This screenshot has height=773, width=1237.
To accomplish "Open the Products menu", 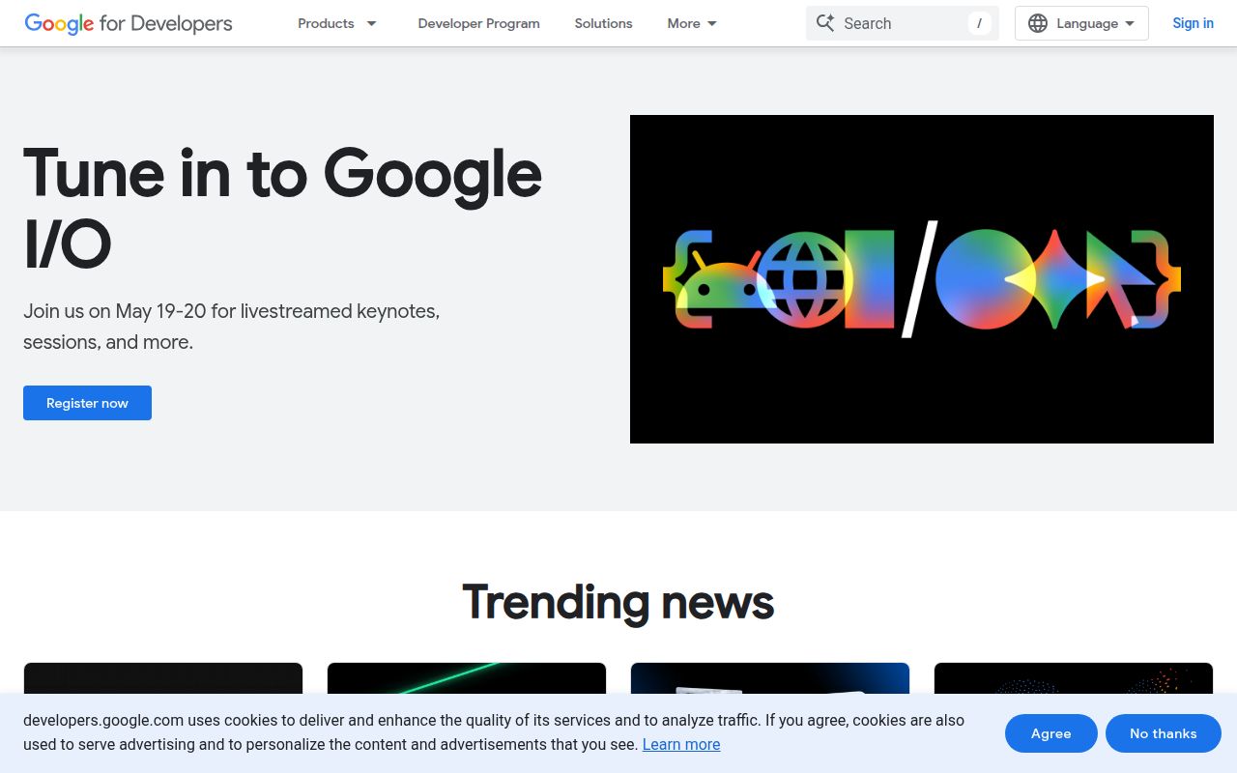I will click(x=326, y=23).
